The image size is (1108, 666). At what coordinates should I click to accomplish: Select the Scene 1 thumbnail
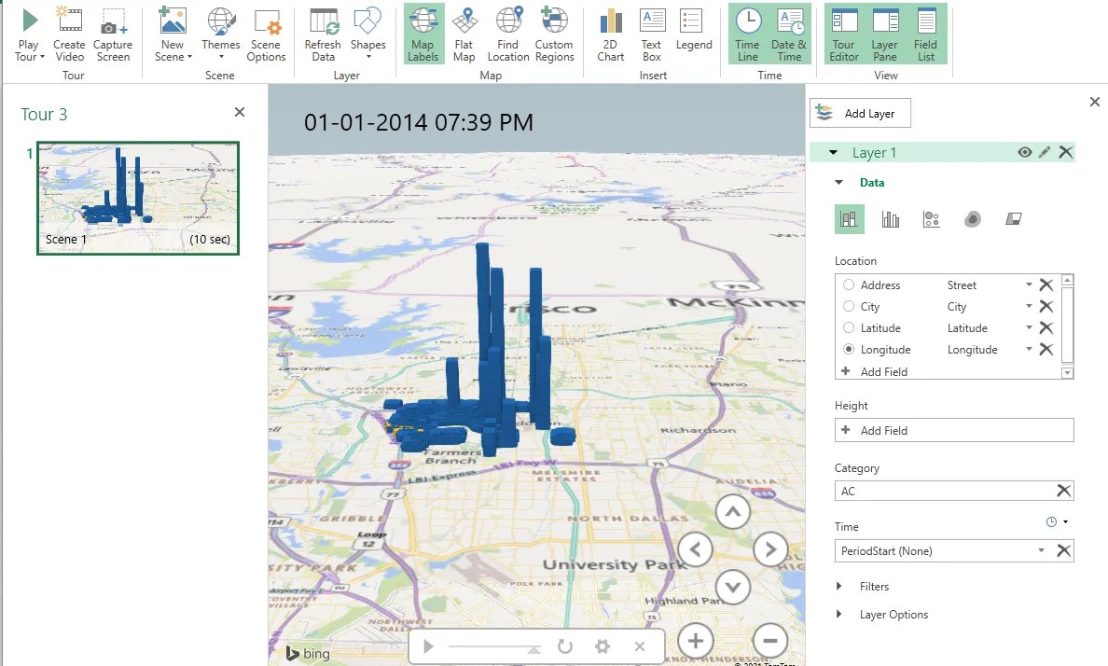pos(137,197)
